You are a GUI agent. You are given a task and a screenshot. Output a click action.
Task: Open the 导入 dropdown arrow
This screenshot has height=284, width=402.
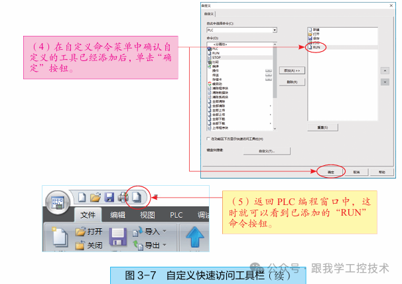click(165, 231)
